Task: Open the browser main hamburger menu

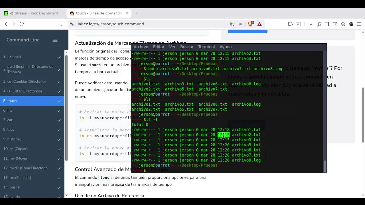Action: [x=359, y=24]
